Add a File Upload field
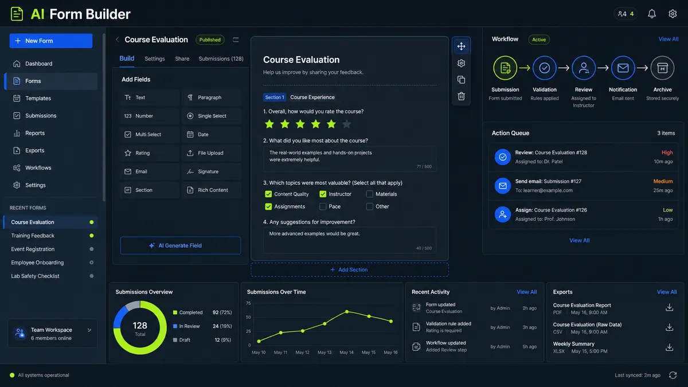Screen dimensions: 688x387 212,153
